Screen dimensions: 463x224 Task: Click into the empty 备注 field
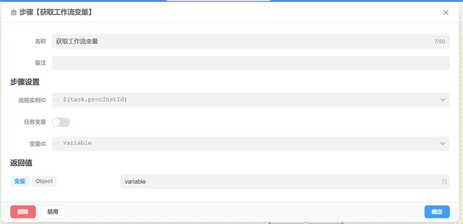[x=251, y=63]
